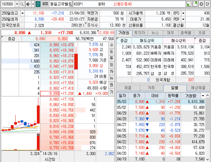
Task: Click the 시간외 label at bottom
Action: [50, 160]
